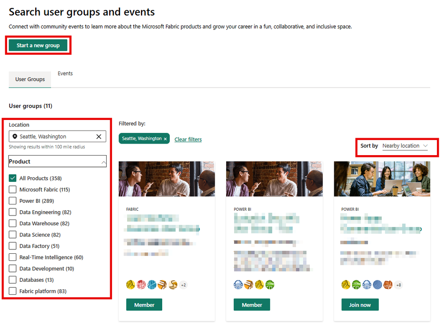This screenshot has width=444, height=324.
Task: Clear the Seattle location with the X icon
Action: 99,136
